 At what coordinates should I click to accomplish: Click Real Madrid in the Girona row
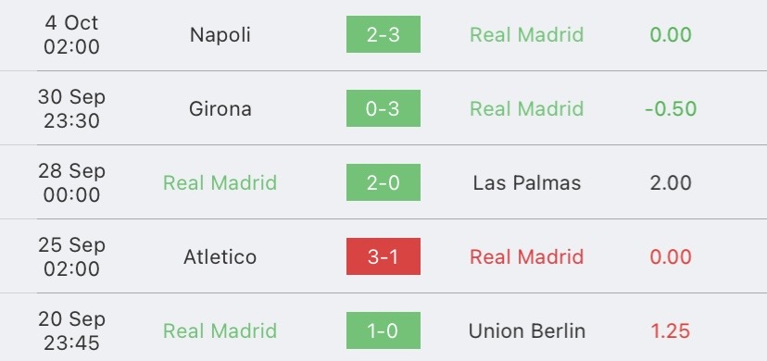(x=527, y=108)
